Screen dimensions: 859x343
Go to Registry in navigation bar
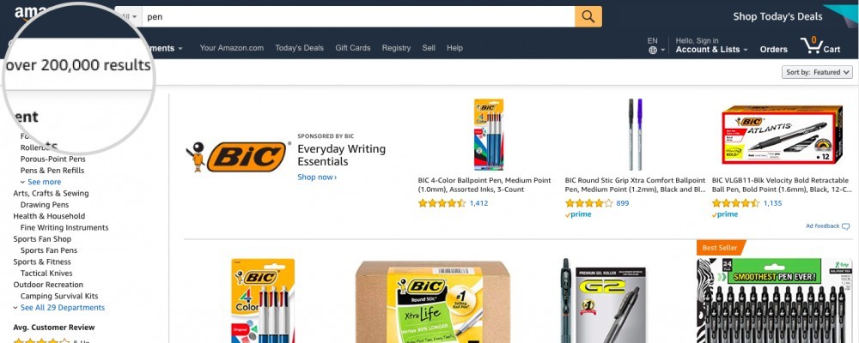tap(396, 48)
